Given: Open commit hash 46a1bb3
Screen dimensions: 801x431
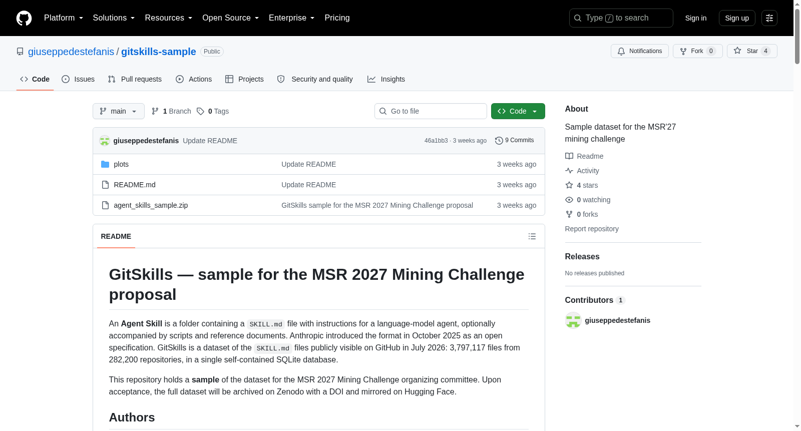Looking at the screenshot, I should [x=436, y=141].
